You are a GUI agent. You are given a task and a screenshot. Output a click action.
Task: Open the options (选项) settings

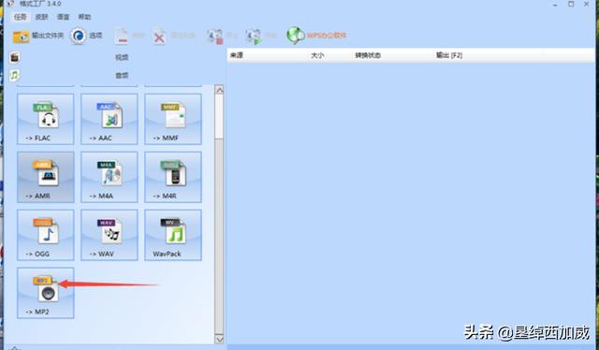86,36
